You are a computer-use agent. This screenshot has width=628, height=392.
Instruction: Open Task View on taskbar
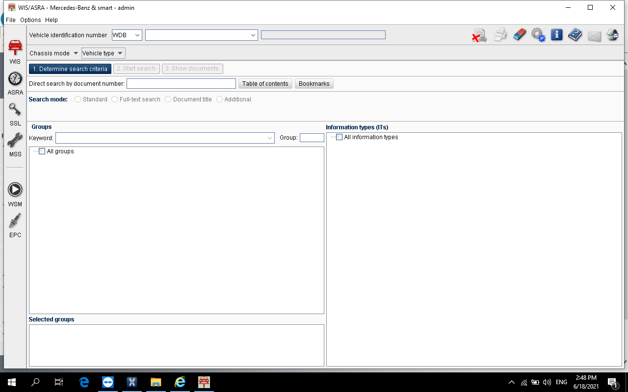pyautogui.click(x=59, y=382)
